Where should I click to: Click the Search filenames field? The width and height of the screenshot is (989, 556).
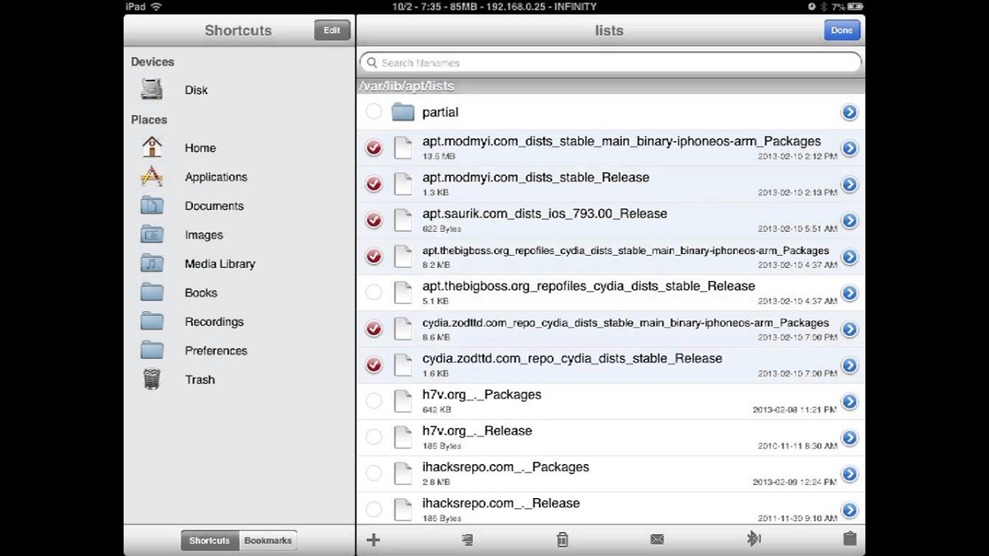(610, 63)
